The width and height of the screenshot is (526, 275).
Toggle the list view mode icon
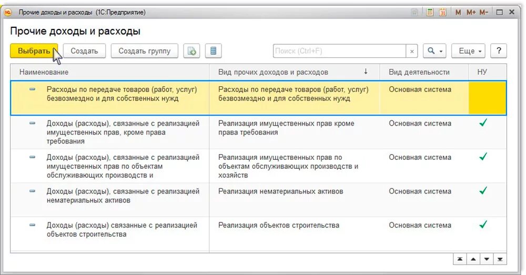[213, 51]
